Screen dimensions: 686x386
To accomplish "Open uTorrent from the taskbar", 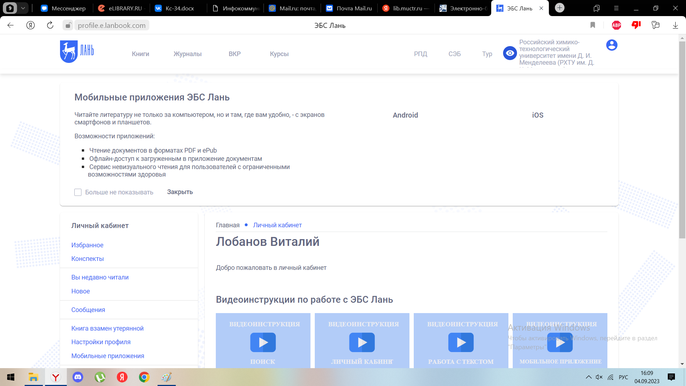I will click(100, 377).
